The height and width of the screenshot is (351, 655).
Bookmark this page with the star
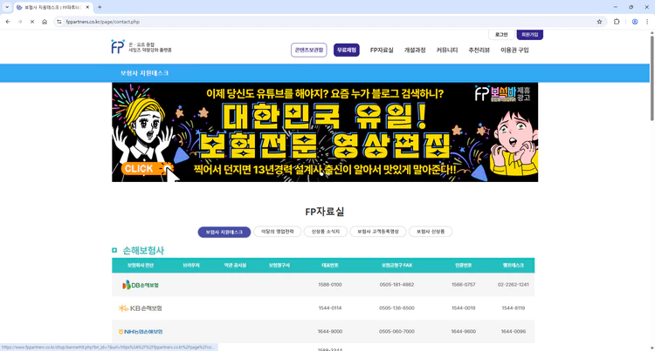tap(599, 22)
